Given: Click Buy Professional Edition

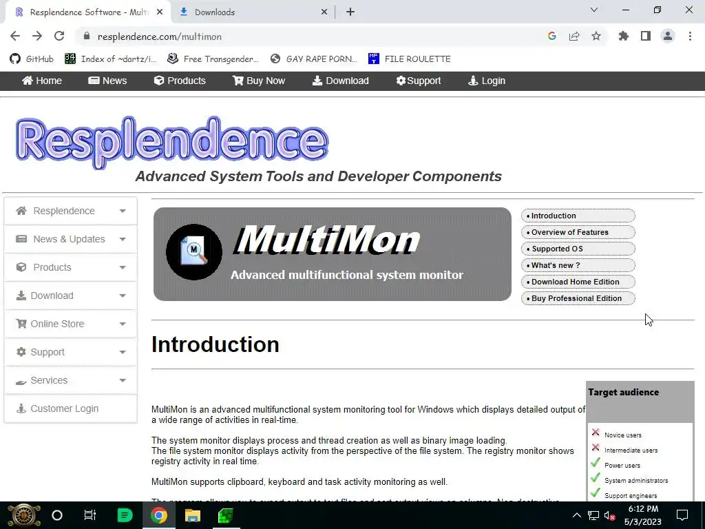Looking at the screenshot, I should click(x=578, y=298).
